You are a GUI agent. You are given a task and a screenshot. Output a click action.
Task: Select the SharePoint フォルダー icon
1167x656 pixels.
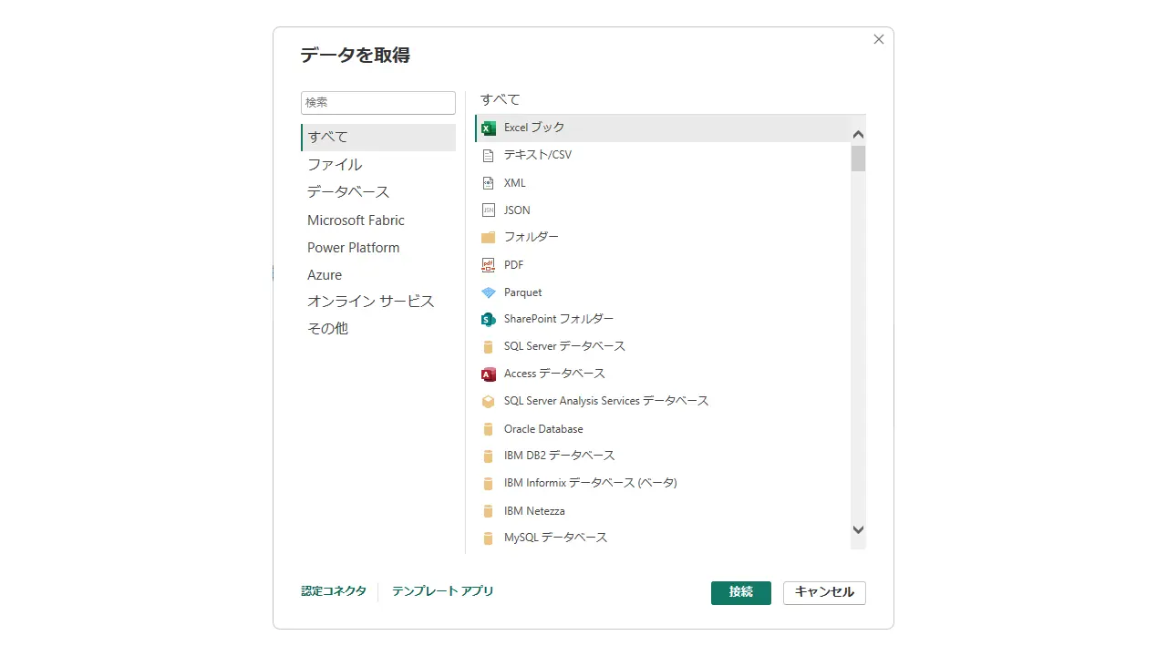(x=489, y=320)
